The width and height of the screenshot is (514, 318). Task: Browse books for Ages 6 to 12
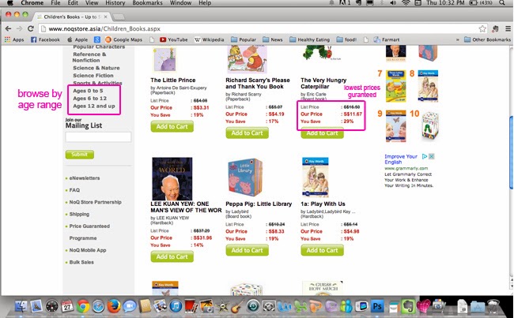[89, 98]
